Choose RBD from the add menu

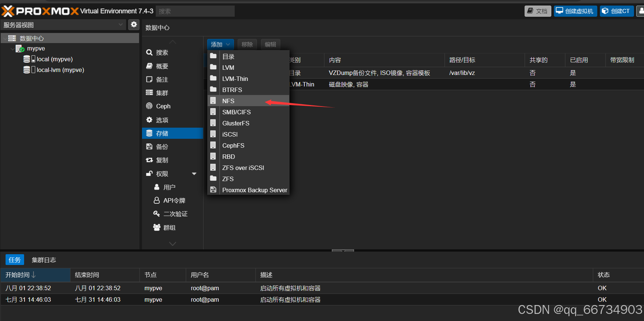coord(248,157)
